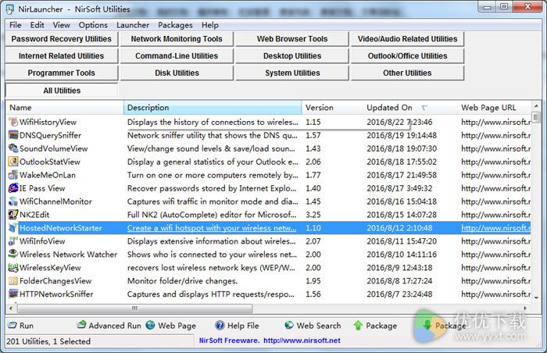
Task: Open the Edit menu
Action: tap(37, 25)
